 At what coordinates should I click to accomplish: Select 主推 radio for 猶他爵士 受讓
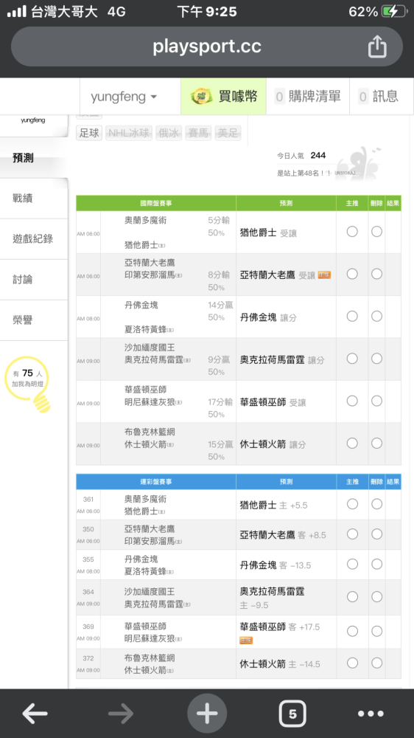352,232
